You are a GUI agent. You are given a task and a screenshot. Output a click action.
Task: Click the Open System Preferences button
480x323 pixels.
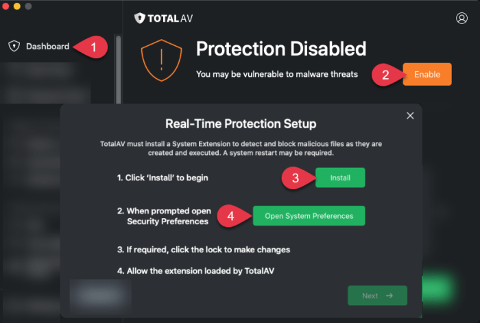pos(309,216)
